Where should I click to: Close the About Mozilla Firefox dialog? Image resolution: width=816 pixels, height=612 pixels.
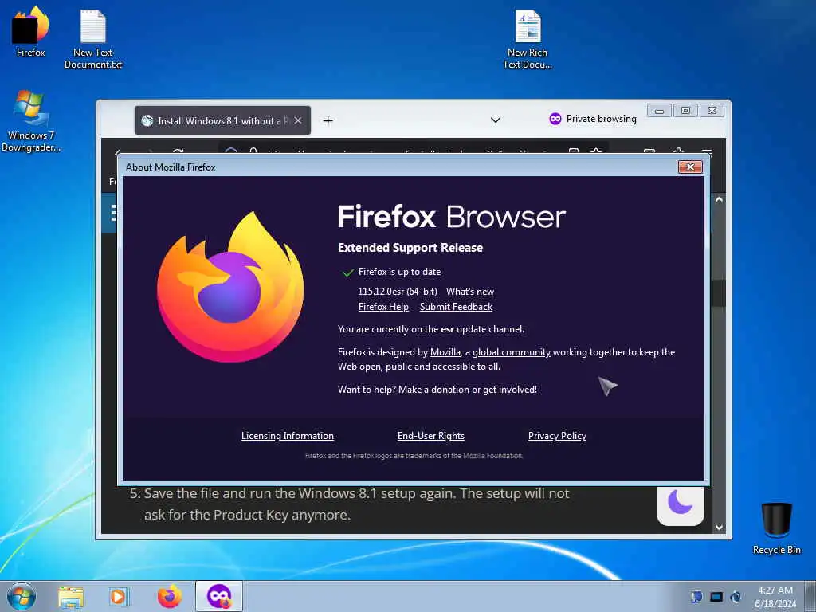(x=690, y=167)
